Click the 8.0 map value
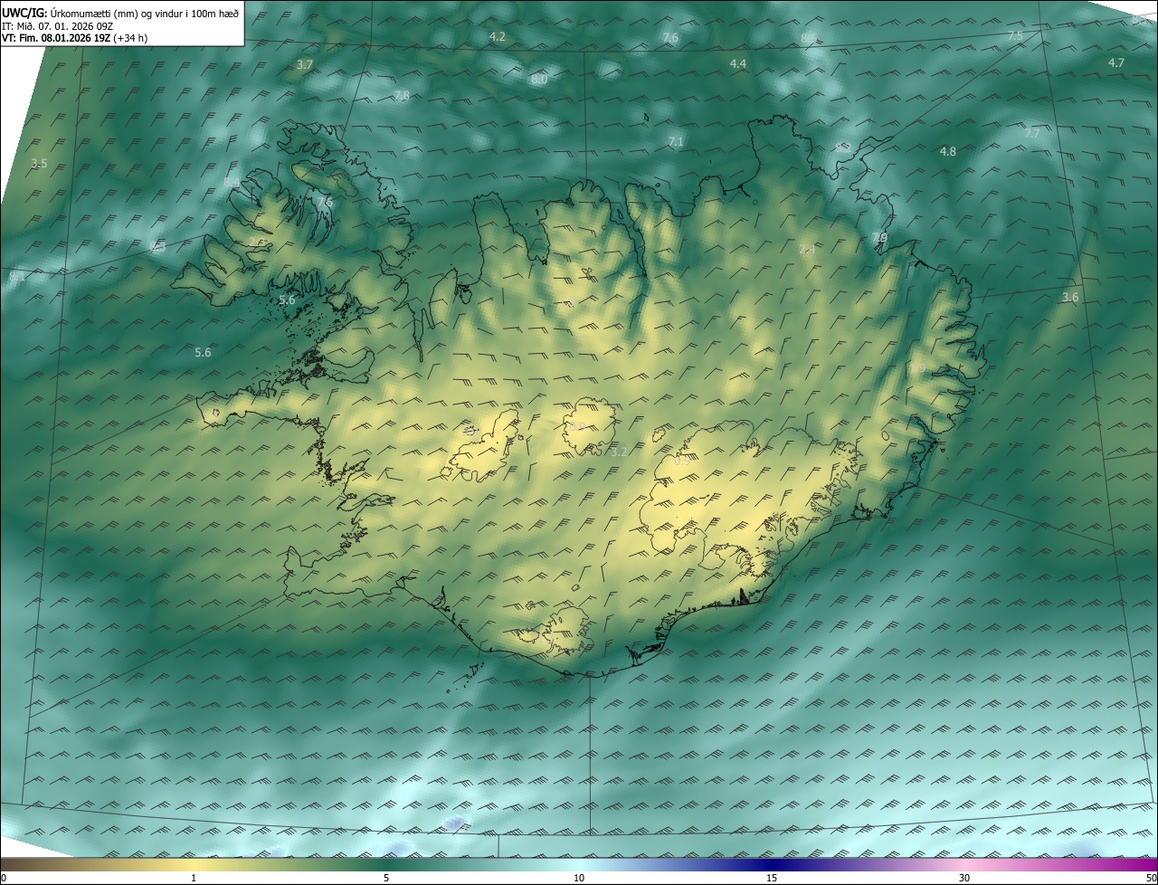Viewport: 1158px width, 885px height. tap(539, 80)
